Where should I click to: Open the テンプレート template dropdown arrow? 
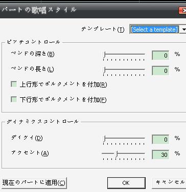183,30
